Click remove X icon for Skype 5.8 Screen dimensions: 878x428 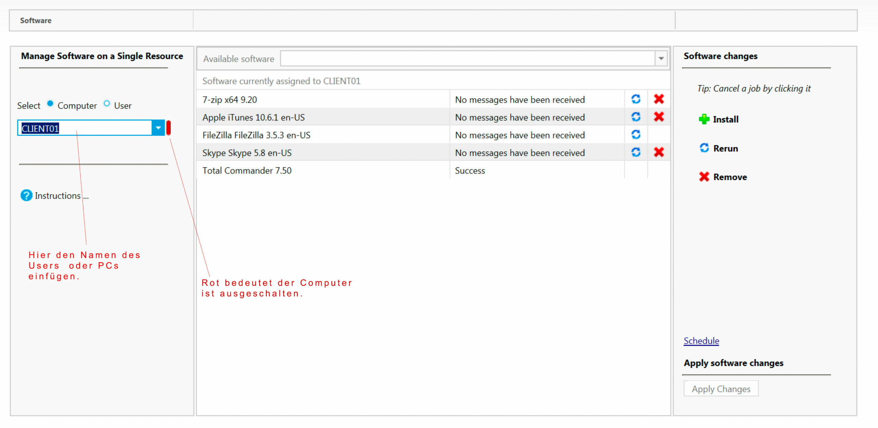pos(659,152)
